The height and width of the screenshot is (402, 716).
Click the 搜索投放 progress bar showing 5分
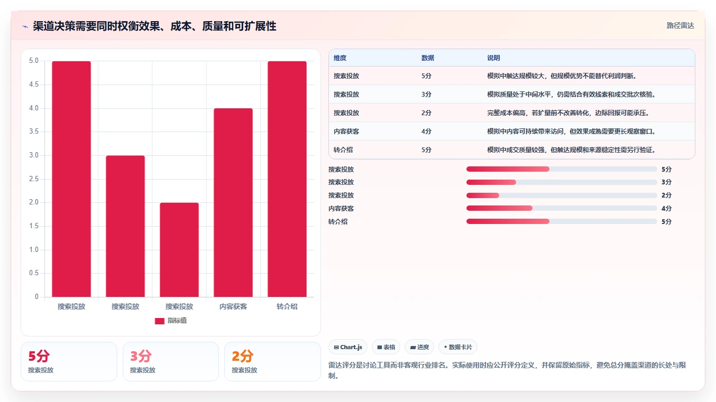(562, 169)
